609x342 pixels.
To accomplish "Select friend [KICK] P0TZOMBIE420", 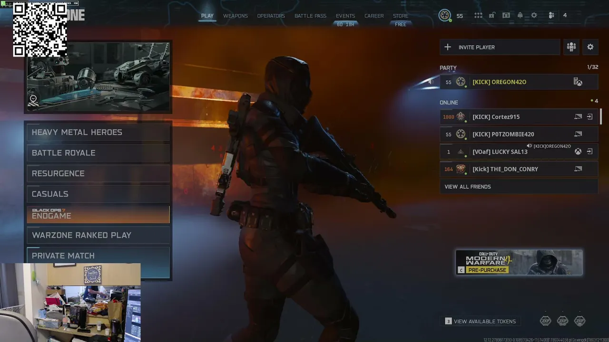I will [519, 134].
